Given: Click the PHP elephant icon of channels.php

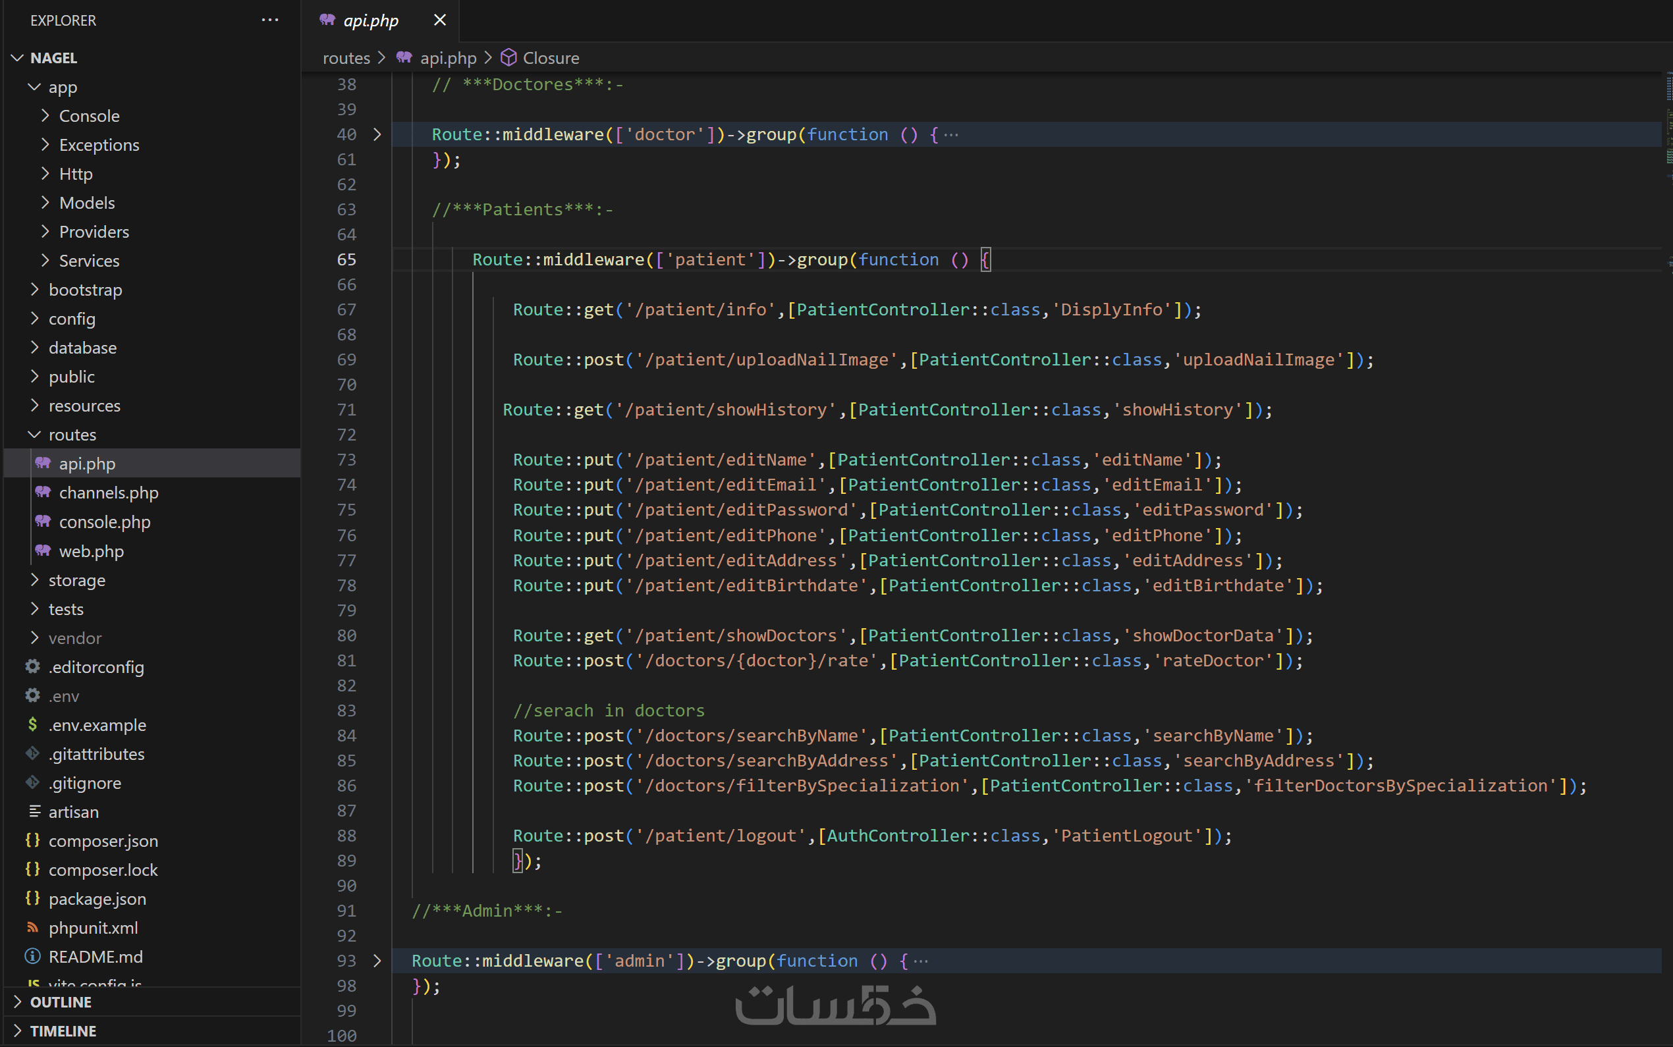Looking at the screenshot, I should pos(43,492).
